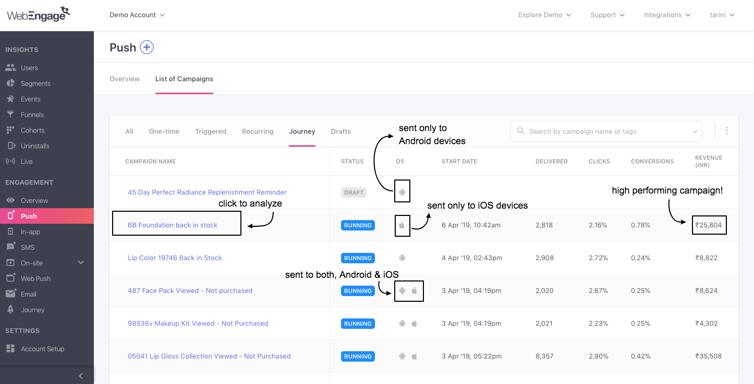Screen dimensions: 754x384
Task: Open the Support dropdown menu
Action: [x=608, y=15]
